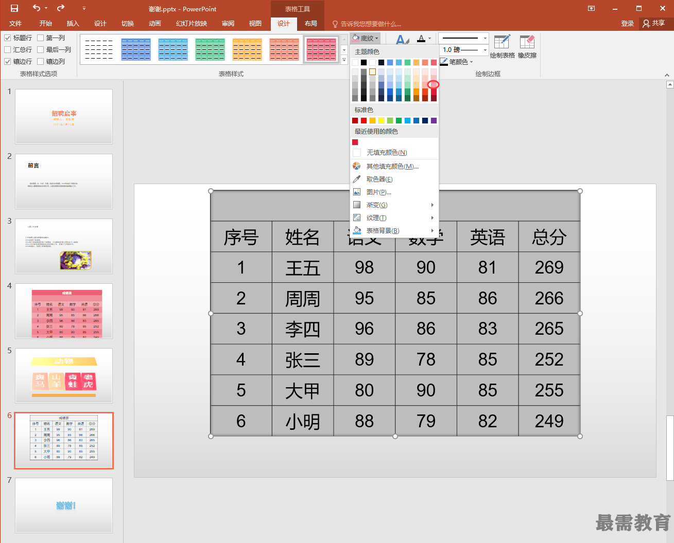674x543 pixels.
Task: Toggle the Banded Rows (镶边行) checkbox
Action: pyautogui.click(x=8, y=61)
